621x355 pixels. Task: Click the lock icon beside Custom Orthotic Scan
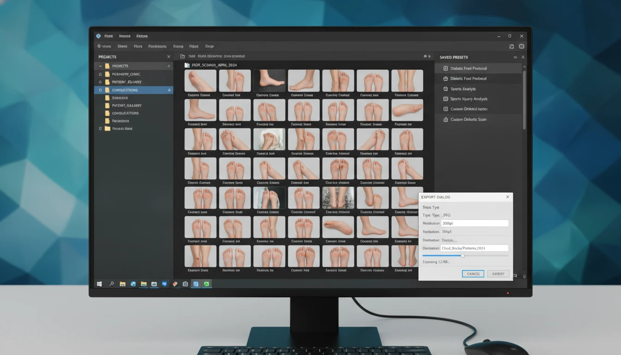pos(445,119)
